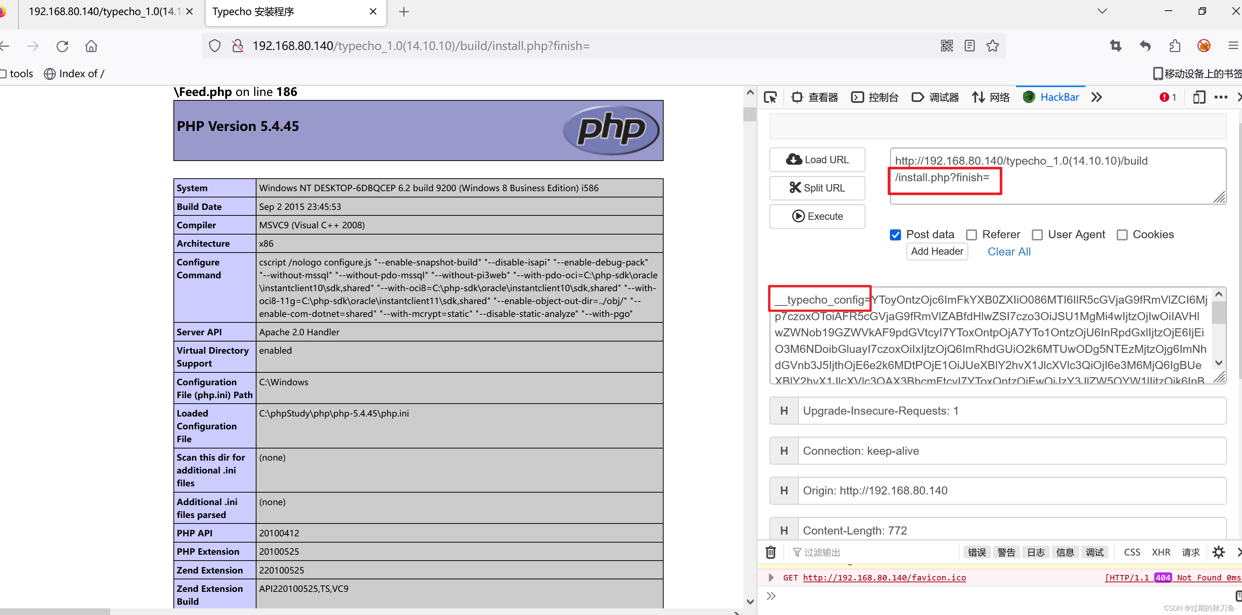Click the Add Header button

[937, 251]
